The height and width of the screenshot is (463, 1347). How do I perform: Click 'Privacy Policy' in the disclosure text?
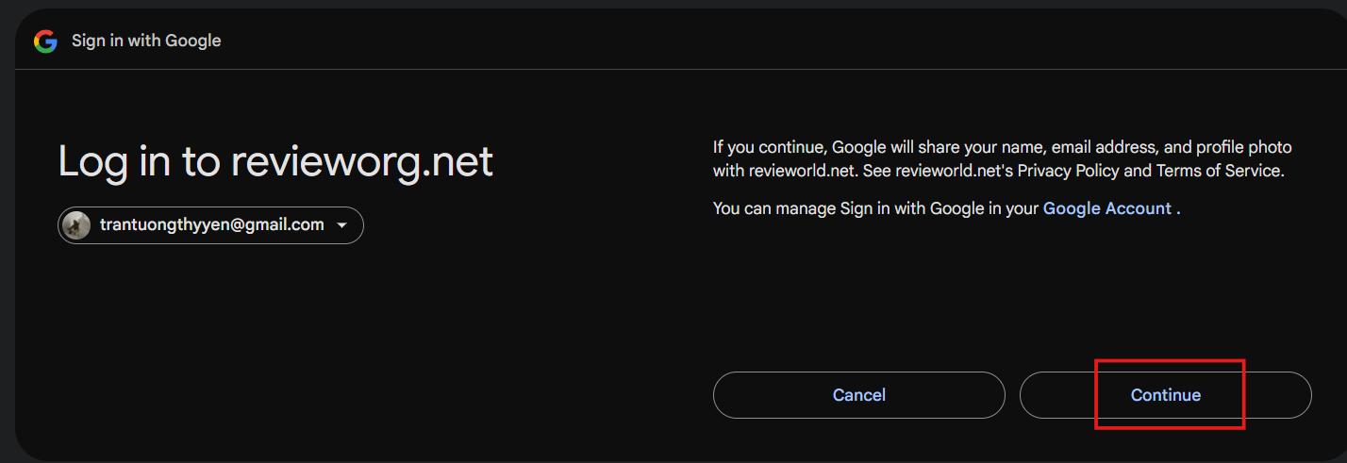pos(1070,171)
